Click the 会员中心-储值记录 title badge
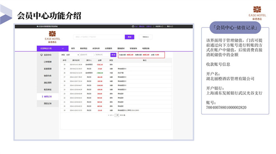276x154 pixels. point(235,28)
